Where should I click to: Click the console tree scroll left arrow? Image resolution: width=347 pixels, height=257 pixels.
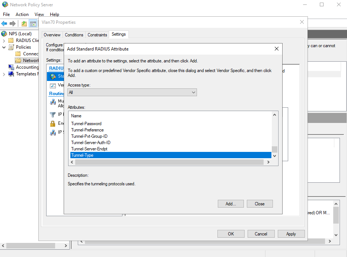pyautogui.click(x=3, y=245)
